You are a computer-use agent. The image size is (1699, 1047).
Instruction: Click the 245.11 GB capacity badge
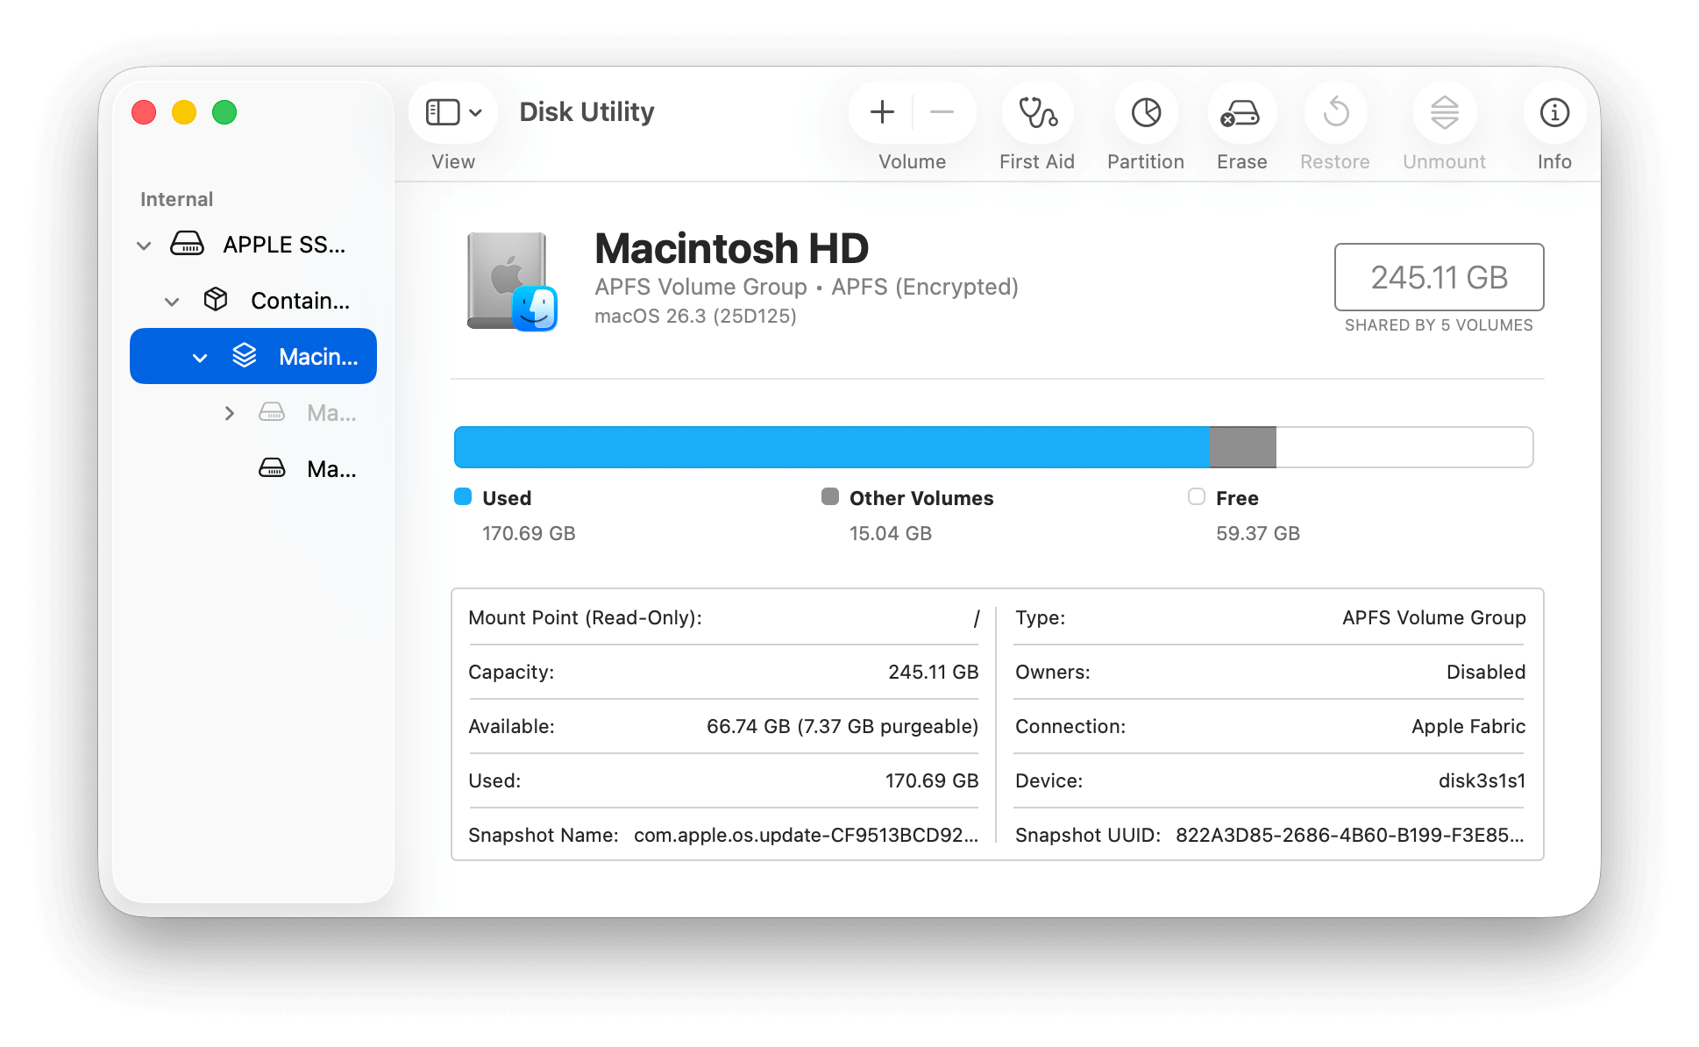(1439, 278)
